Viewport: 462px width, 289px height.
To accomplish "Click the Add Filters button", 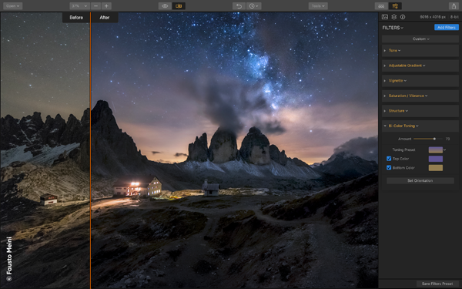I will point(447,28).
